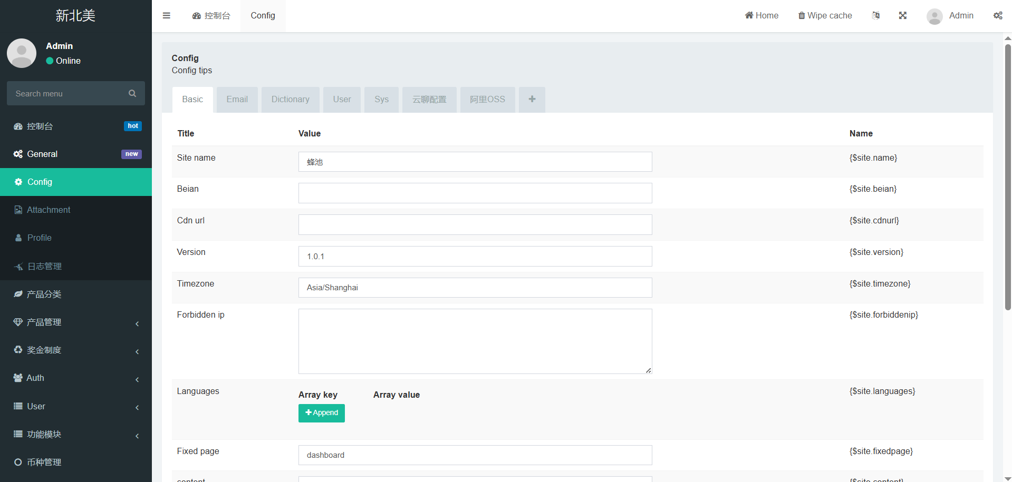The width and height of the screenshot is (1012, 482).
Task: Click the Site name input field
Action: [475, 162]
